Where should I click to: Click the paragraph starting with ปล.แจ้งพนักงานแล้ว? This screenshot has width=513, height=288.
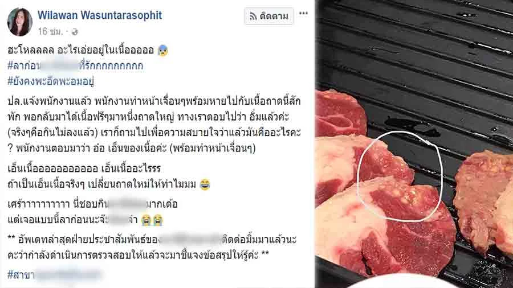[x=154, y=125]
